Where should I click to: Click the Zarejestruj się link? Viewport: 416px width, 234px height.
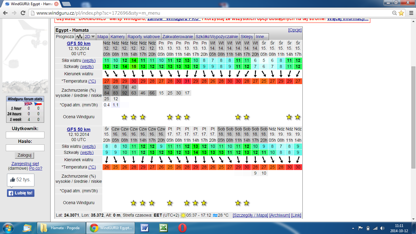click(25, 164)
